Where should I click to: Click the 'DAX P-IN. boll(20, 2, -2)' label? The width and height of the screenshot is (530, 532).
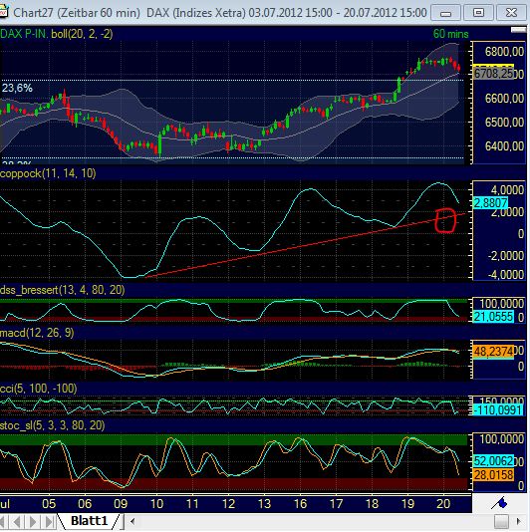[57, 34]
